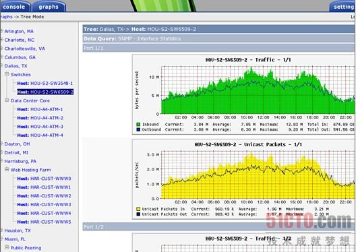Click the Port 1/2 section header
Viewport: 356px width, 252px height.
[x=218, y=226]
